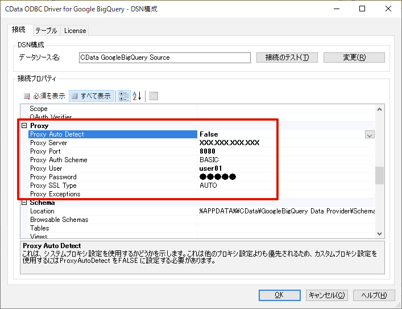This screenshot has width=402, height=309.
Task: Open help with ヘルプ(H) button
Action: click(x=374, y=295)
